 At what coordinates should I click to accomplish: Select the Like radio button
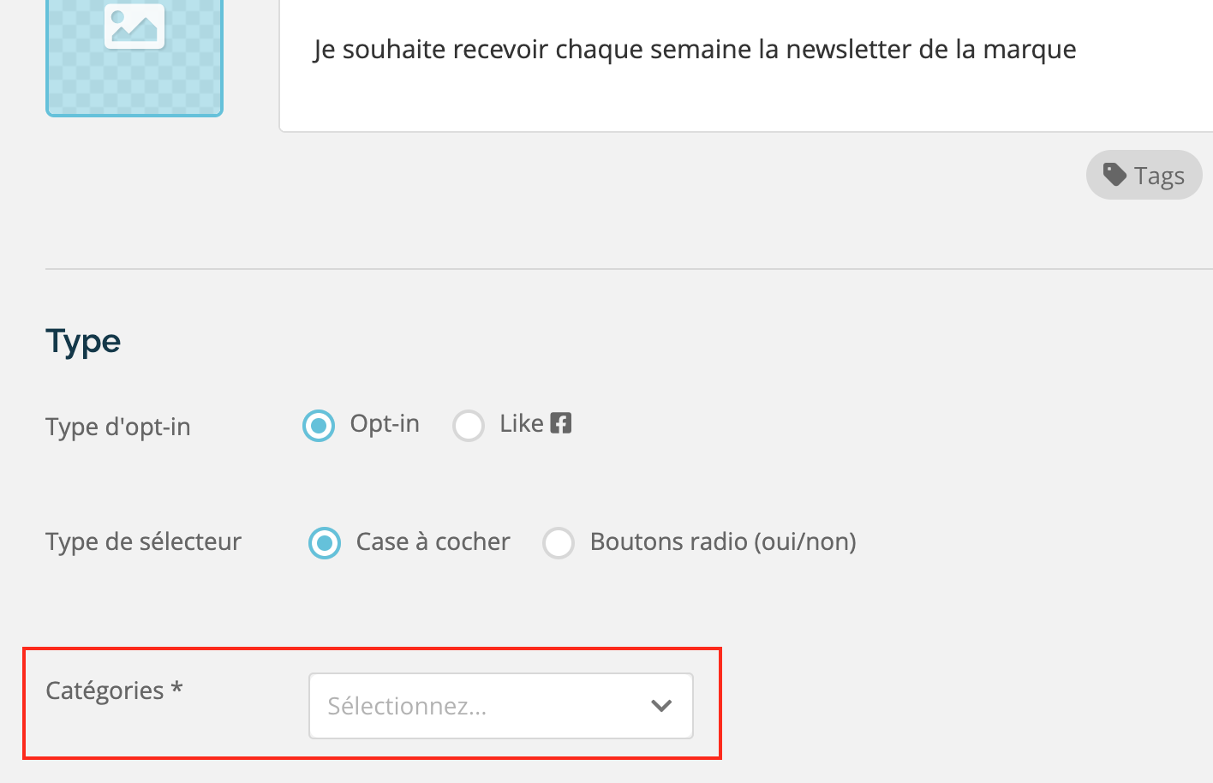point(469,425)
